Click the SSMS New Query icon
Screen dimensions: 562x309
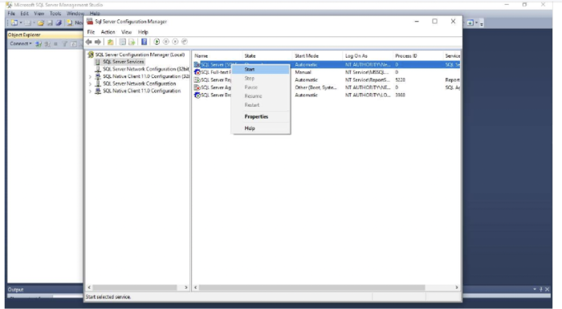[70, 23]
